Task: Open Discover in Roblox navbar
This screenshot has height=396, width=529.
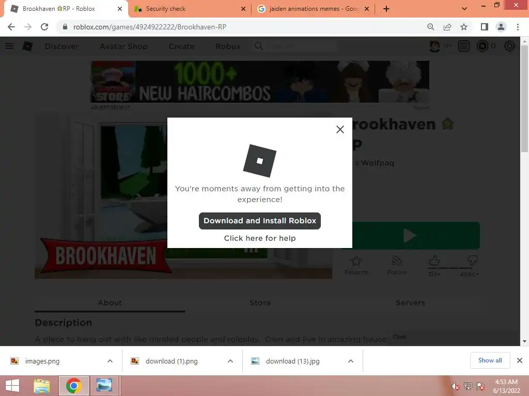Action: click(x=62, y=46)
